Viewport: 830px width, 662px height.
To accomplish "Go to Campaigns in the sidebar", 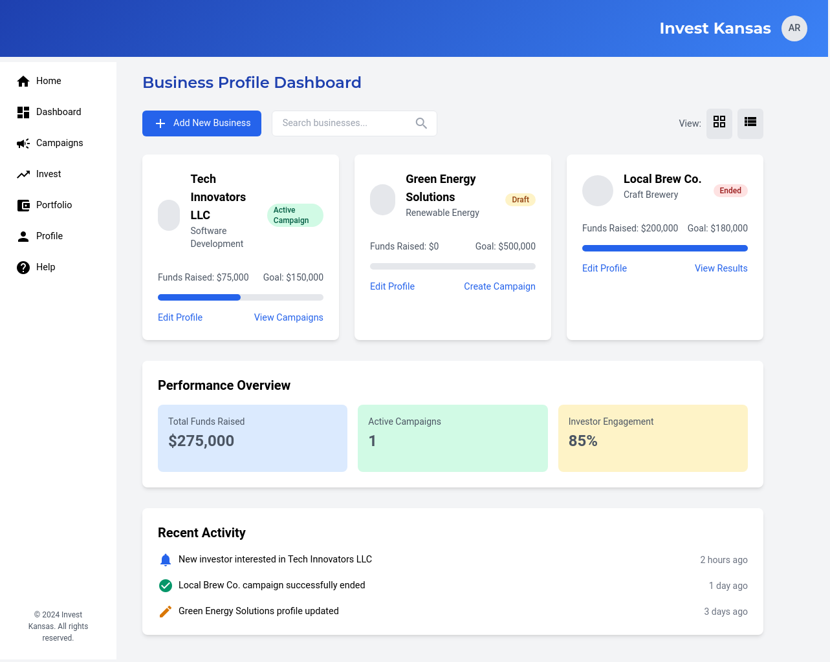I will (59, 143).
